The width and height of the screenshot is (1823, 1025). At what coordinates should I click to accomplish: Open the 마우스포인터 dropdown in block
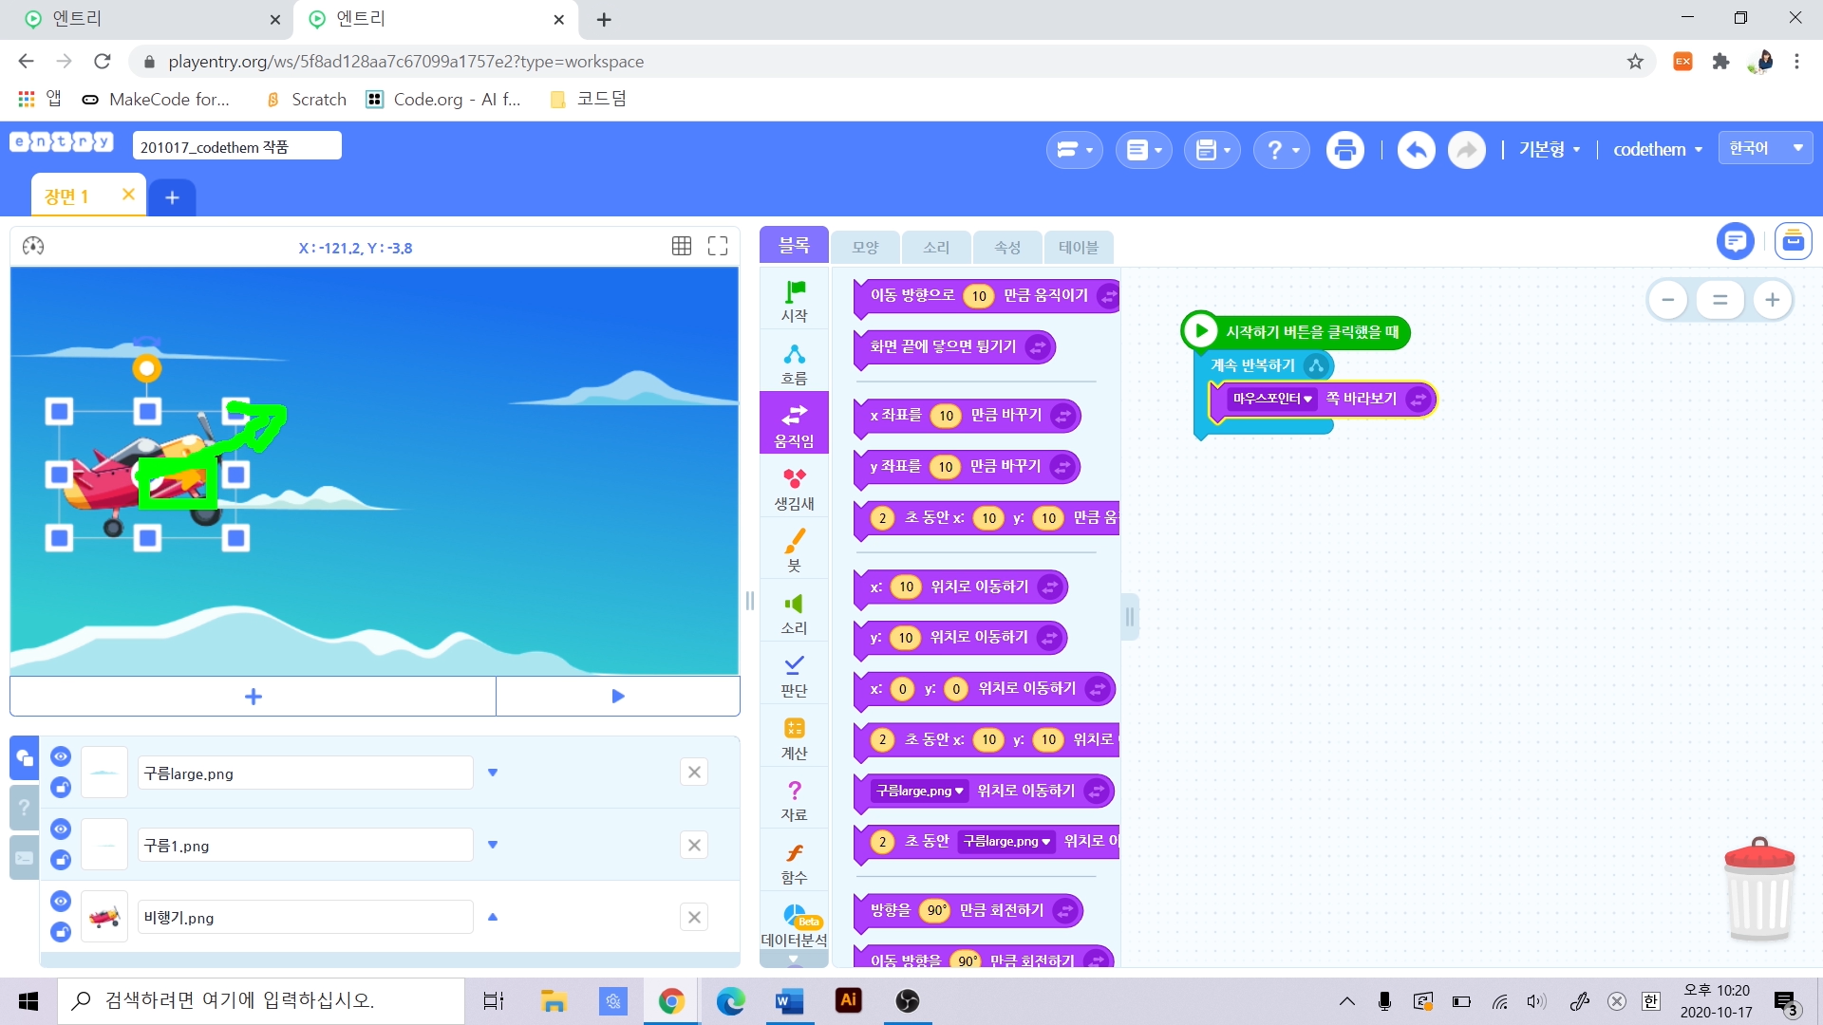tap(1272, 400)
